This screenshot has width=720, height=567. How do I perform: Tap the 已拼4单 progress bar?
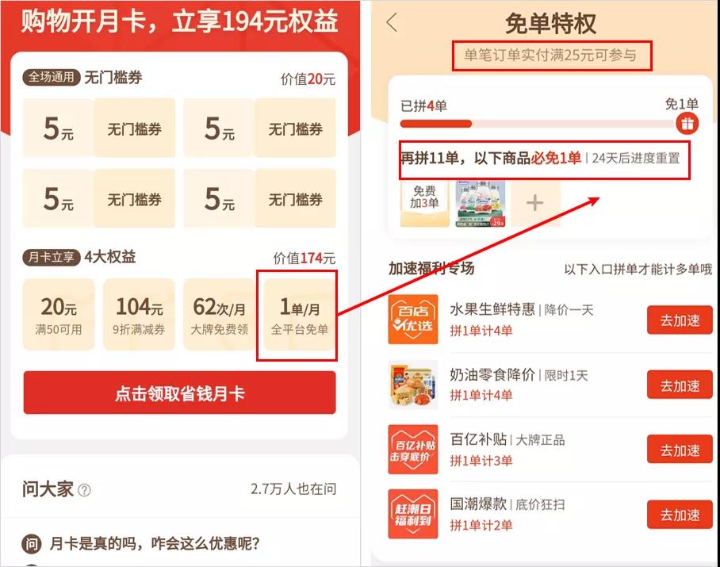point(538,124)
